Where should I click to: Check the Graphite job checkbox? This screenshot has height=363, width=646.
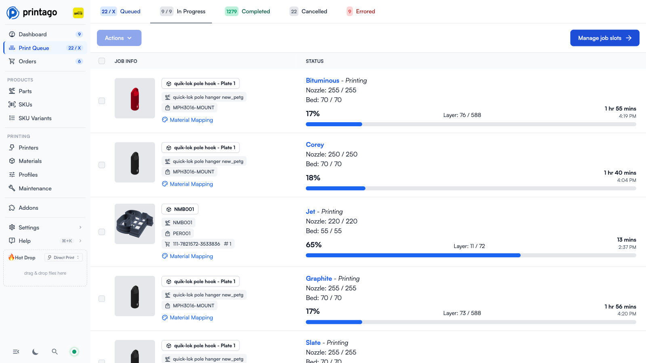pos(102,299)
